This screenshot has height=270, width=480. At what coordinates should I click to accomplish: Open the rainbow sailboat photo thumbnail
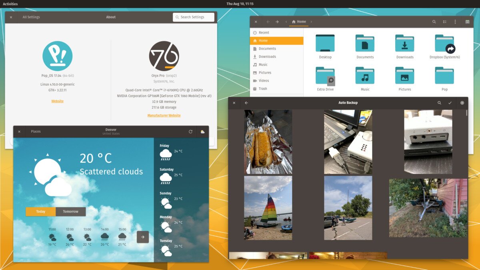(x=268, y=208)
